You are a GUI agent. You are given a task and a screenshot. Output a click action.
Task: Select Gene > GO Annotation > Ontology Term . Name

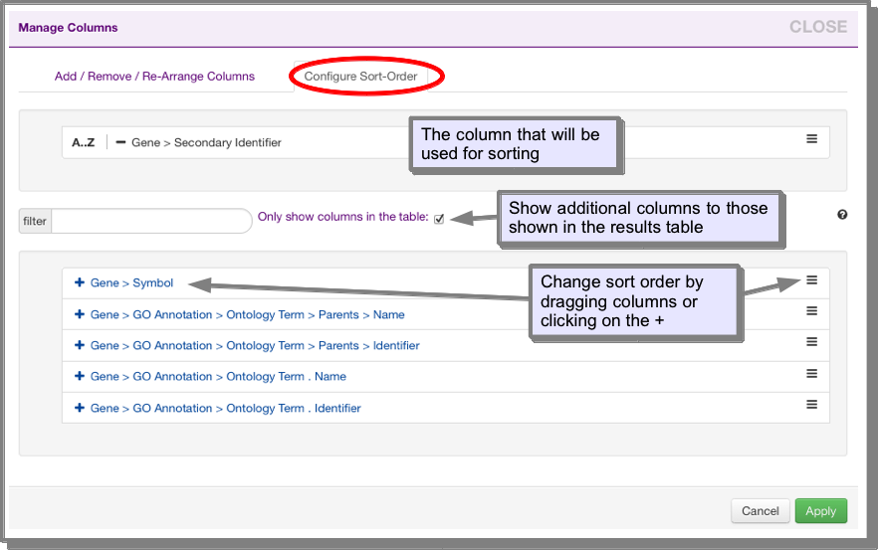click(x=218, y=376)
